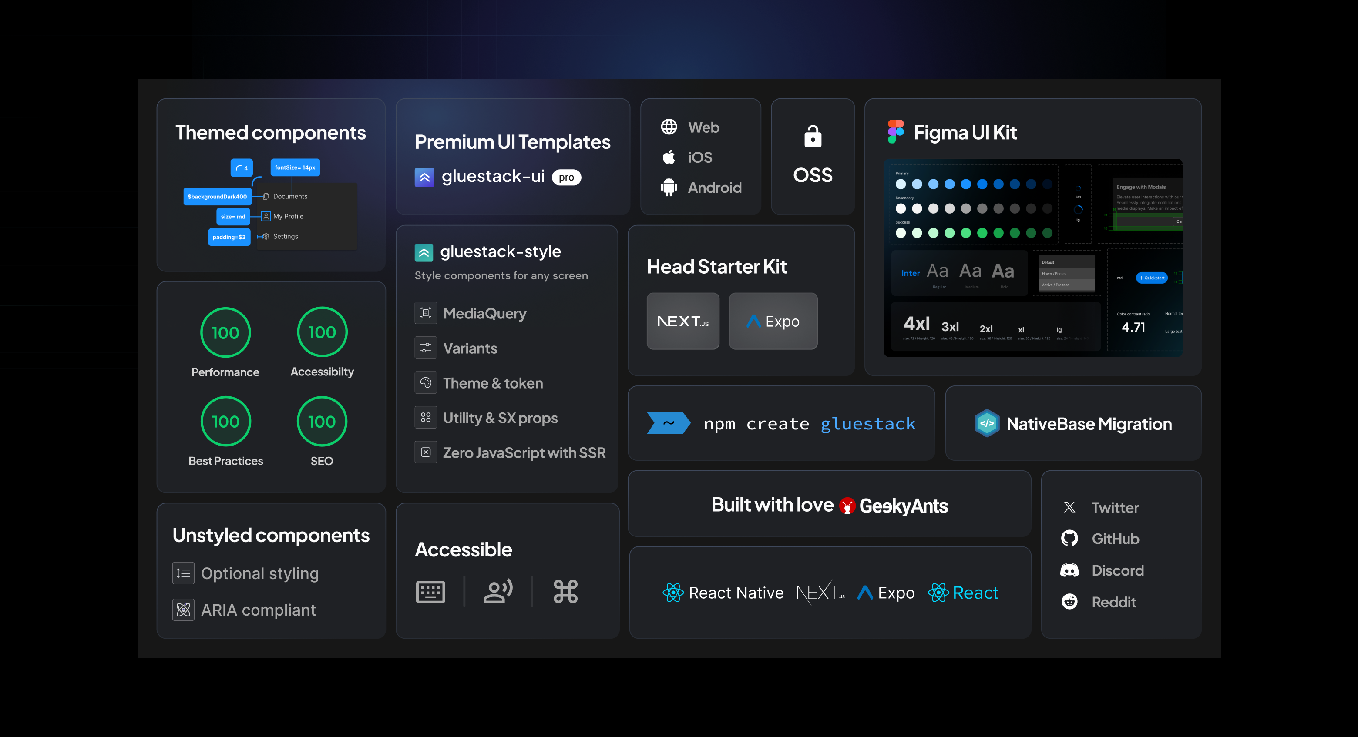
Task: Click the first white Secondary color swatch
Action: [901, 209]
